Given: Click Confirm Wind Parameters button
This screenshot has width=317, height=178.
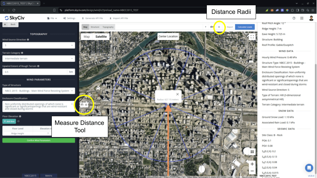Looking at the screenshot, I should (39, 140).
